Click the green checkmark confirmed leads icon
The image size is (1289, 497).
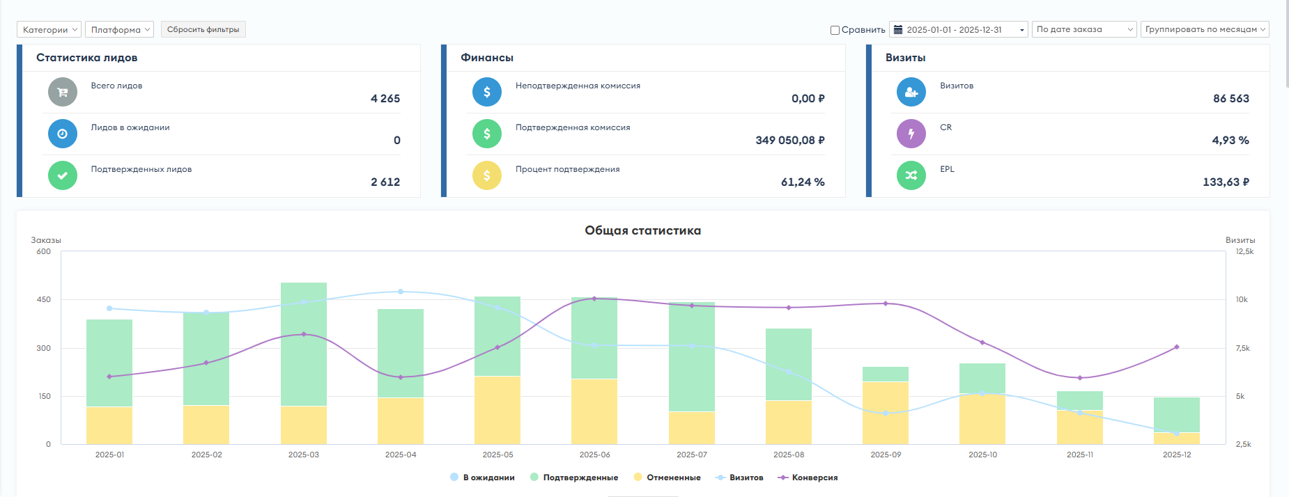[62, 175]
